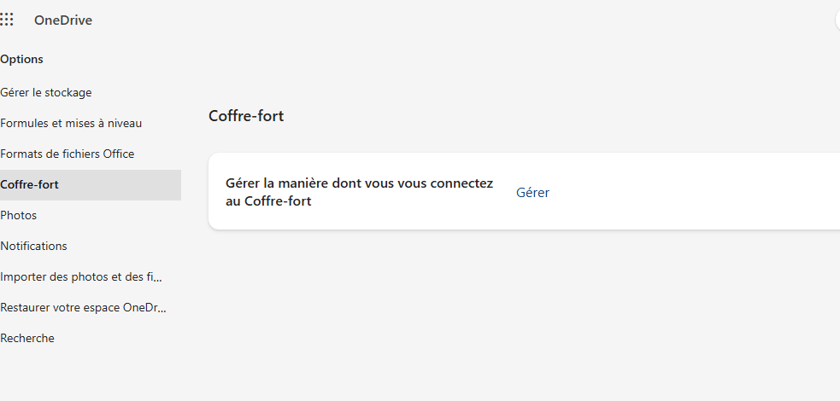The width and height of the screenshot is (840, 401).
Task: Click the Coffre-fort page heading
Action: click(246, 116)
